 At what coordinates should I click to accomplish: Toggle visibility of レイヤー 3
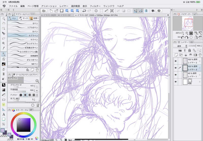[x=176, y=68]
